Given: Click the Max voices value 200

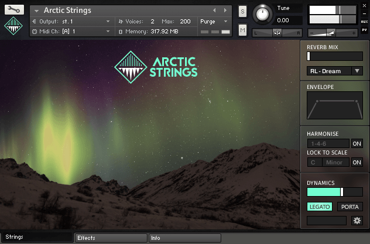Looking at the screenshot, I should [x=185, y=22].
